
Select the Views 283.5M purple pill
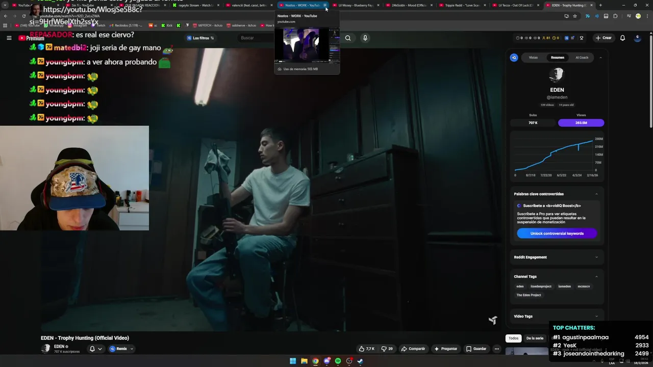point(581,123)
